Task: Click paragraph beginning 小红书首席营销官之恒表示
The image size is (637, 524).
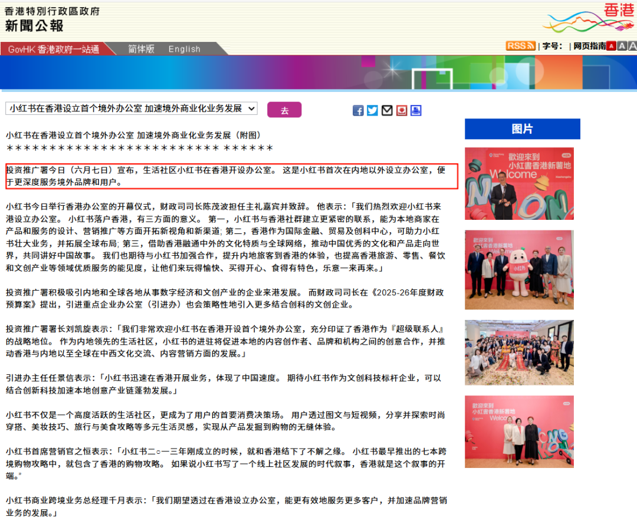Action: tap(226, 463)
